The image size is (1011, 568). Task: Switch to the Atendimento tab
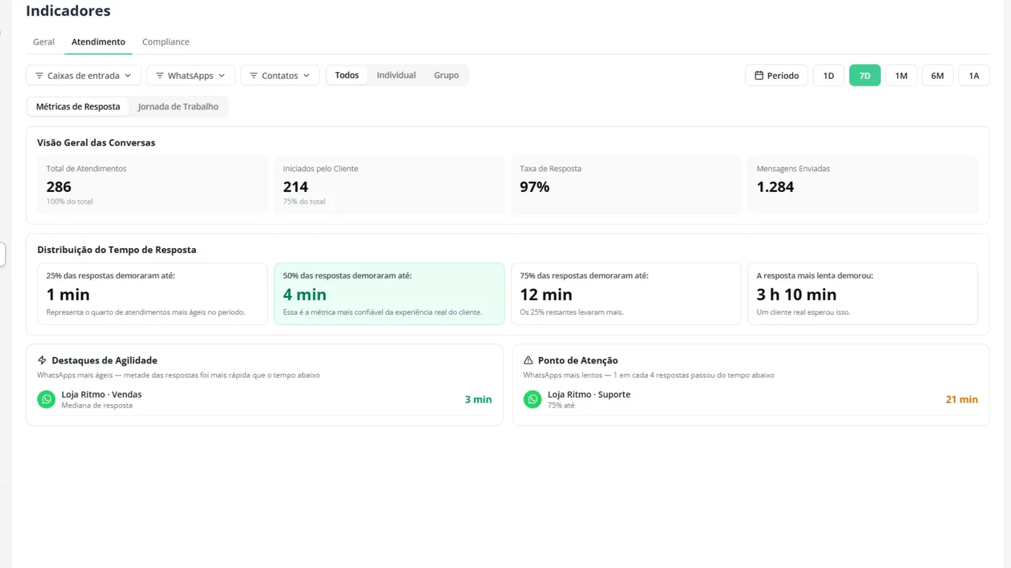pos(98,42)
